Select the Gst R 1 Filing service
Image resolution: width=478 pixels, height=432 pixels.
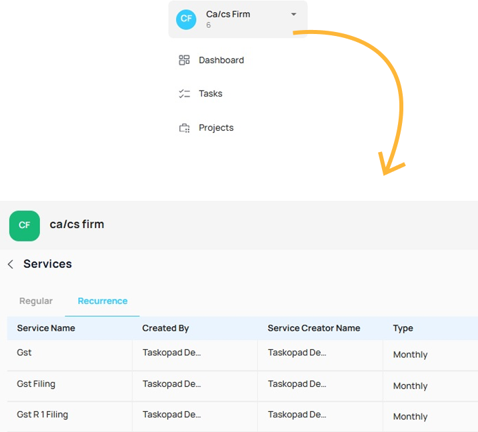(43, 415)
